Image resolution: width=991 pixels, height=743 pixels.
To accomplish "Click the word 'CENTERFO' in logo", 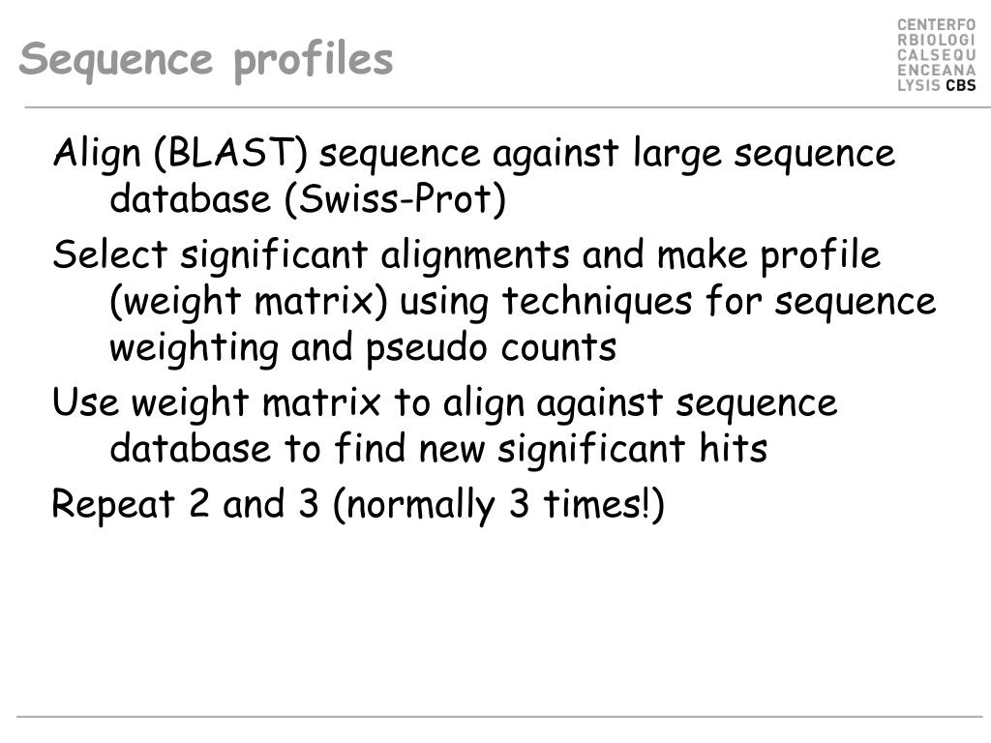I will tap(937, 25).
